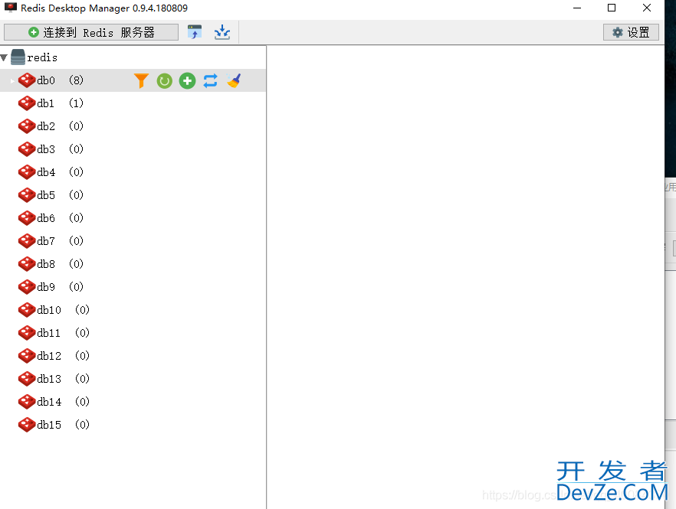Select the db8 database row

[133, 264]
